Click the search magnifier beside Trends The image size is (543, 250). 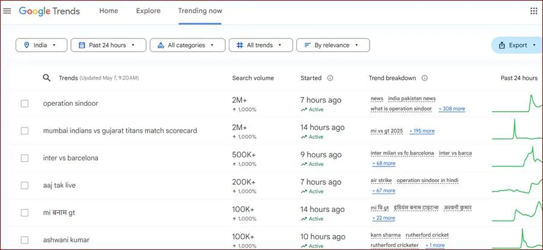click(x=47, y=78)
